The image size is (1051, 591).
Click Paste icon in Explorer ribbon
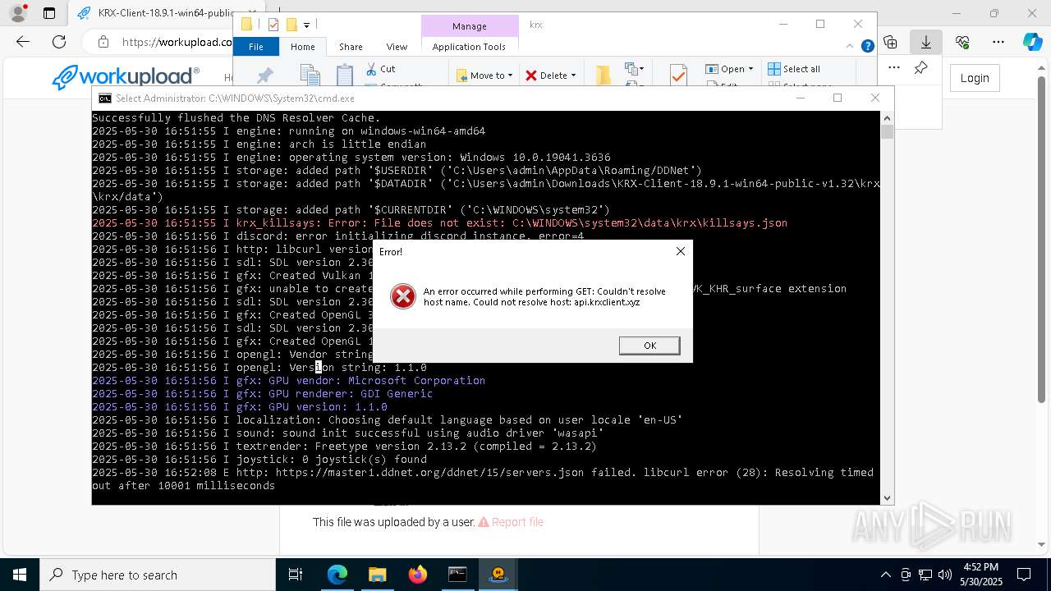coord(345,76)
